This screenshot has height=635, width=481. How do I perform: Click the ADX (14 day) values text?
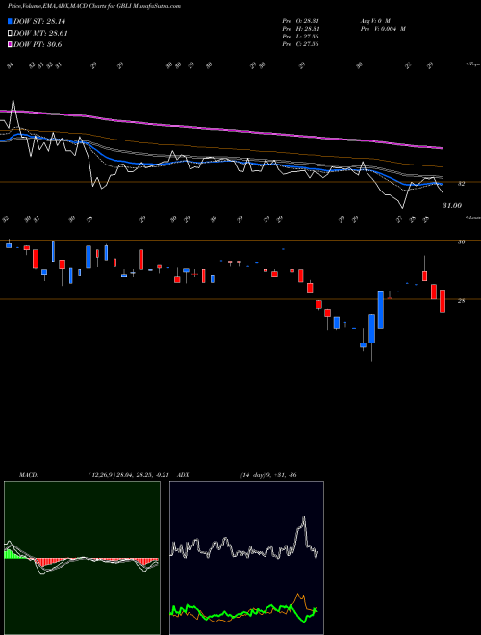click(268, 475)
